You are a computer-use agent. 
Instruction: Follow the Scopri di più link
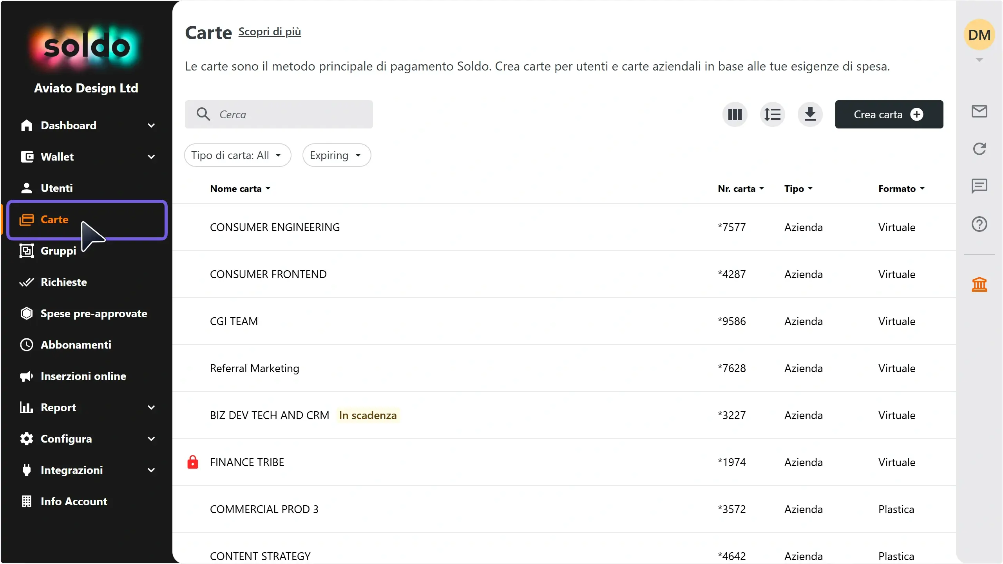(x=270, y=32)
